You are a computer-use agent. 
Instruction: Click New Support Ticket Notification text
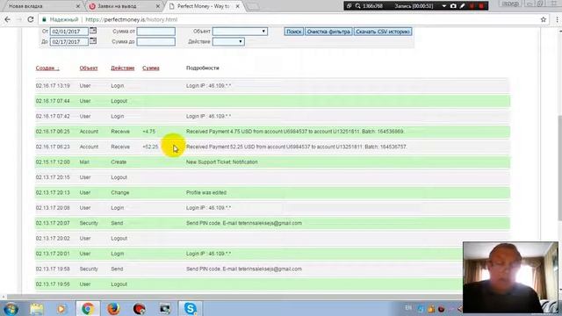tap(221, 162)
